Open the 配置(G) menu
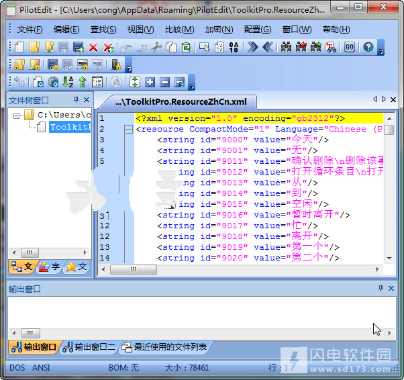 (x=258, y=30)
